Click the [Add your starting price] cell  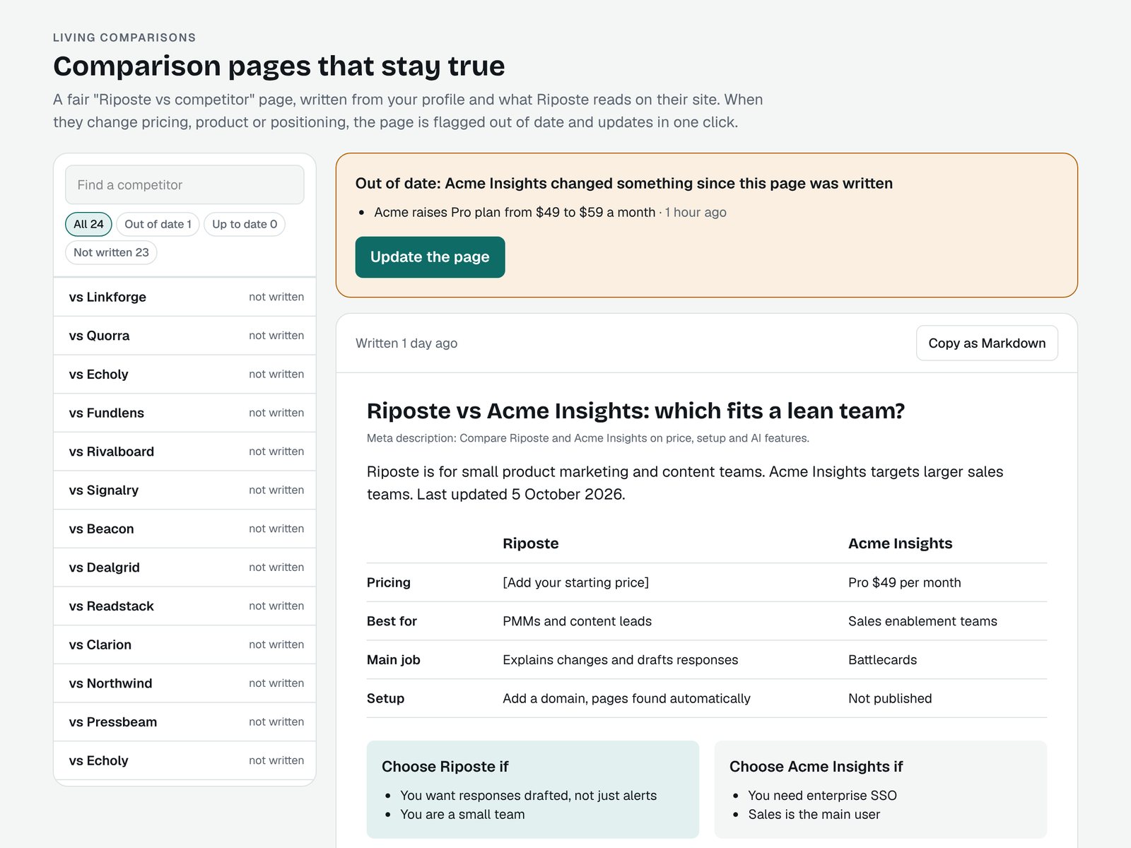tap(575, 582)
